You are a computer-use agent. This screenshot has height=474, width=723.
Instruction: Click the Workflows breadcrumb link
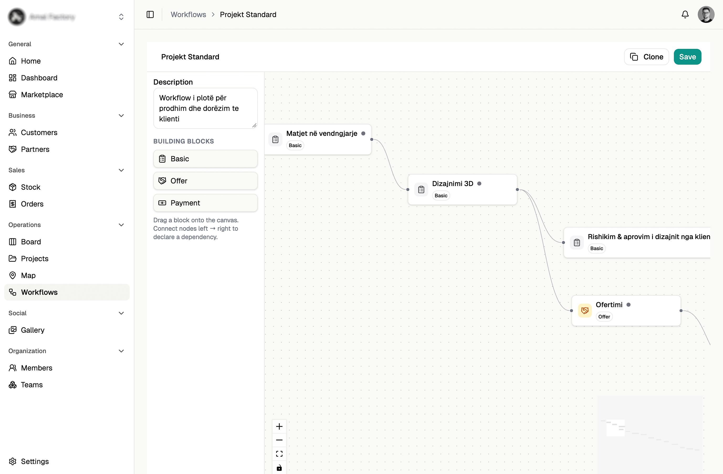coord(188,14)
